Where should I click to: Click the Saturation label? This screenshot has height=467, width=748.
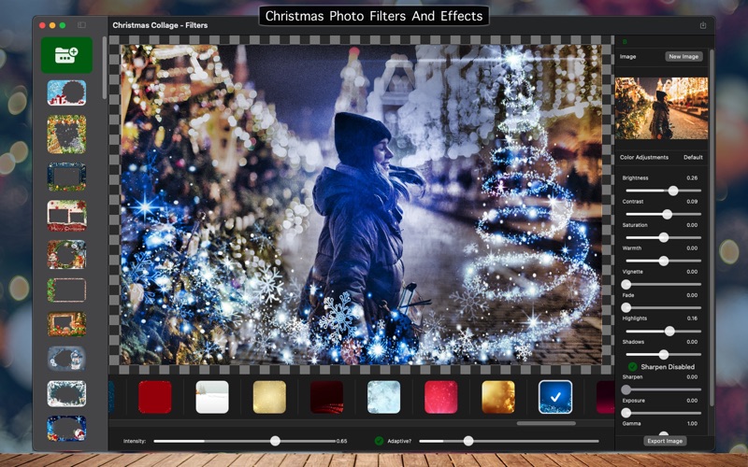click(x=635, y=225)
